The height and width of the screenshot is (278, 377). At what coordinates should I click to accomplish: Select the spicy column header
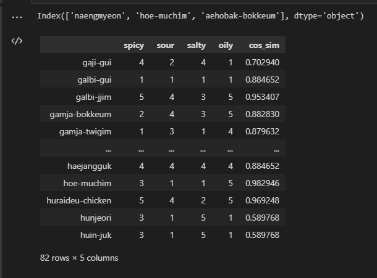(x=133, y=45)
